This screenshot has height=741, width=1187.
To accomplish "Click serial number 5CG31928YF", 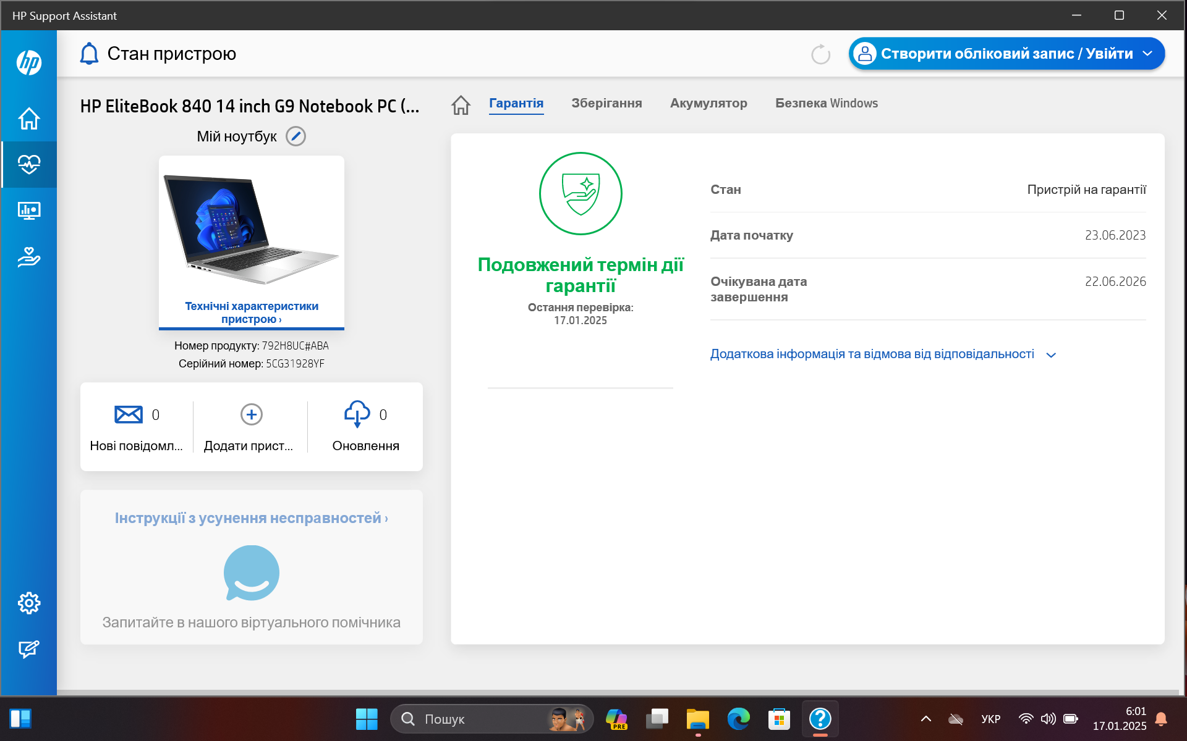I will click(295, 364).
